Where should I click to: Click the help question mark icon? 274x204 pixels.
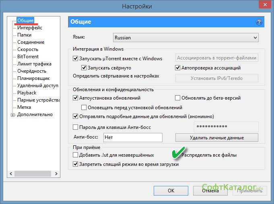coord(259,22)
